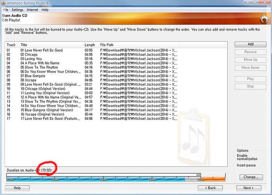Open the Settings menu

17,10
